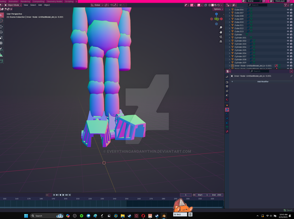Select the Rotate tool
This screenshot has width=294, height=219.
coord(1,32)
